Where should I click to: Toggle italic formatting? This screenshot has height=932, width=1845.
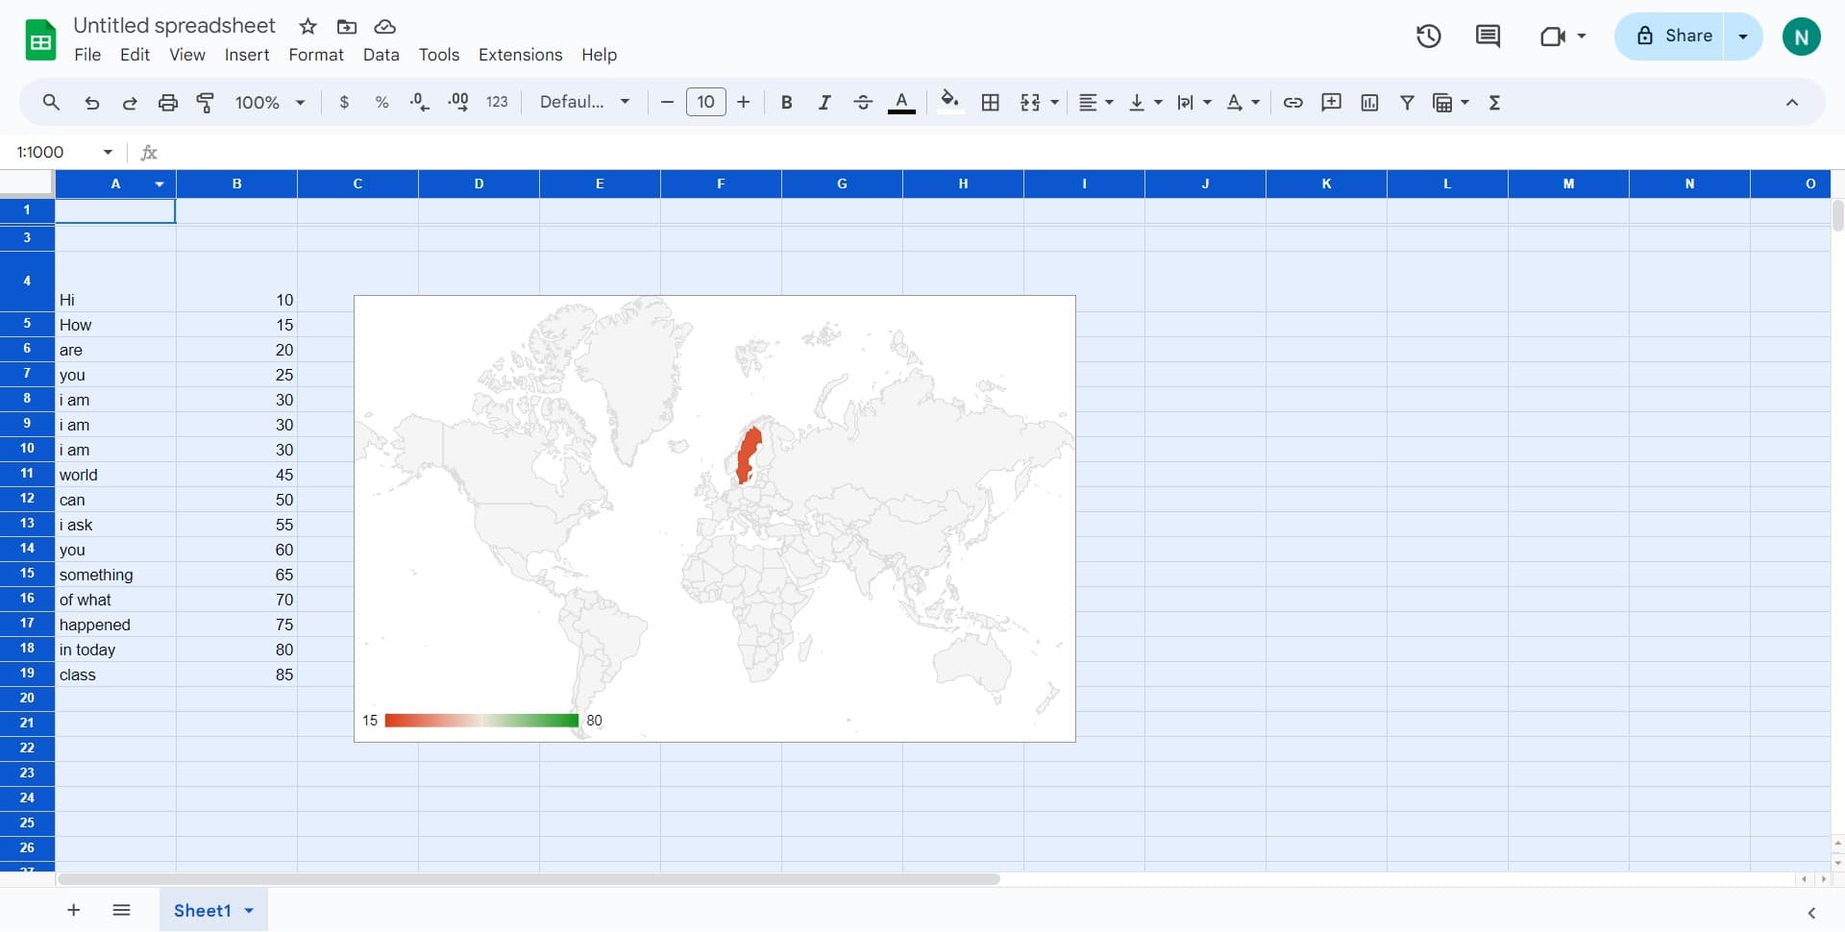pos(824,102)
